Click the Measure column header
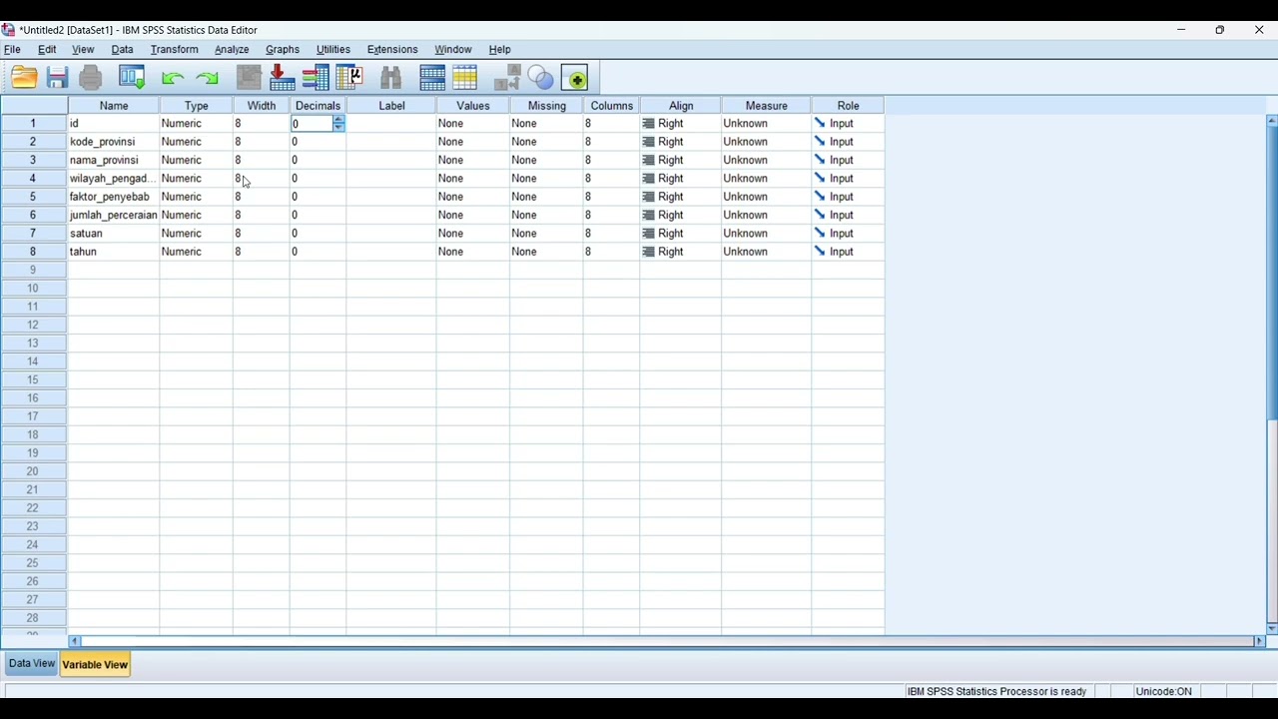The height and width of the screenshot is (719, 1278). (767, 106)
